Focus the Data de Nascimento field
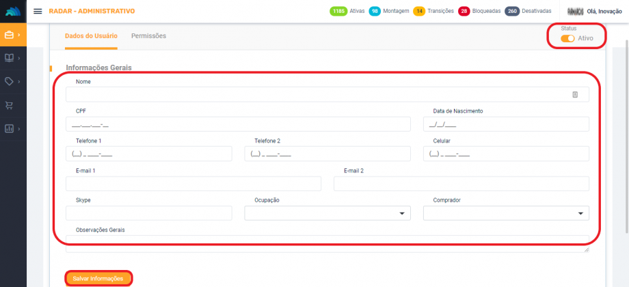This screenshot has width=629, height=287. point(505,124)
